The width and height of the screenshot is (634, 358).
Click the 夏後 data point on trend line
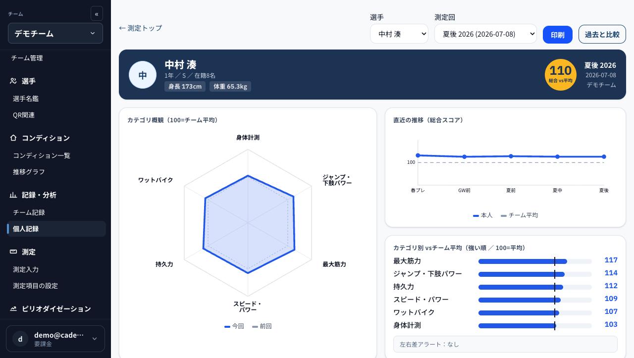coord(604,157)
